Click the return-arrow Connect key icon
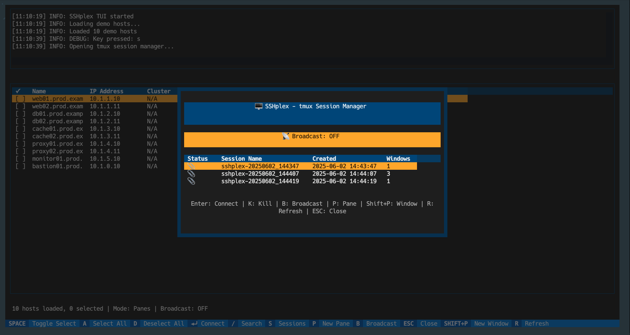The image size is (630, 335). 194,324
